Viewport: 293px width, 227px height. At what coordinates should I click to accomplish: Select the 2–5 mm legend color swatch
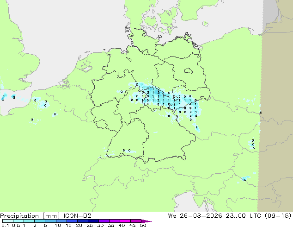click(x=40, y=221)
